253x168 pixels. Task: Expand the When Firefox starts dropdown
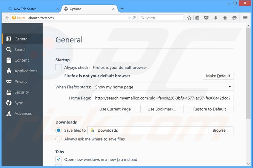[x=162, y=87]
